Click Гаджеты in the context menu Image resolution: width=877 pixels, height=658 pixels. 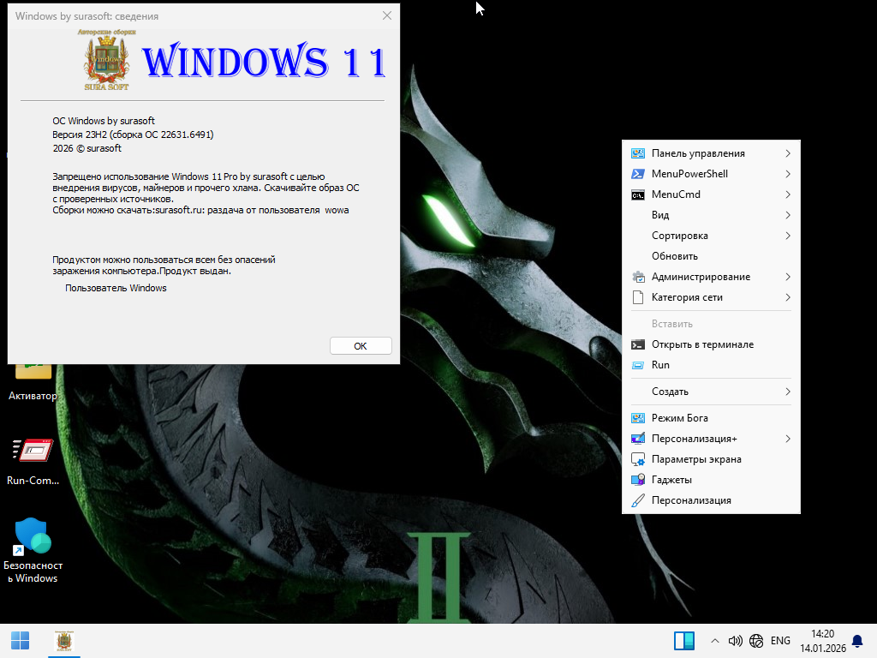(x=671, y=480)
